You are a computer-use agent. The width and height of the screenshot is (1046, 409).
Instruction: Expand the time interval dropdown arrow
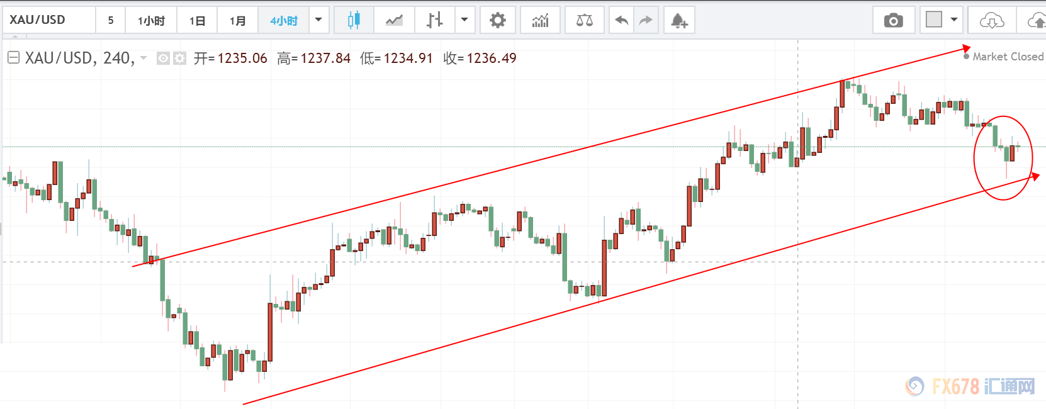318,20
